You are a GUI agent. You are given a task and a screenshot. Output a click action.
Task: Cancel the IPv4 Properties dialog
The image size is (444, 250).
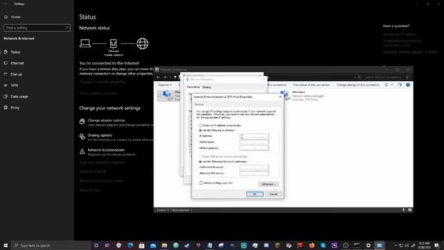(x=273, y=194)
